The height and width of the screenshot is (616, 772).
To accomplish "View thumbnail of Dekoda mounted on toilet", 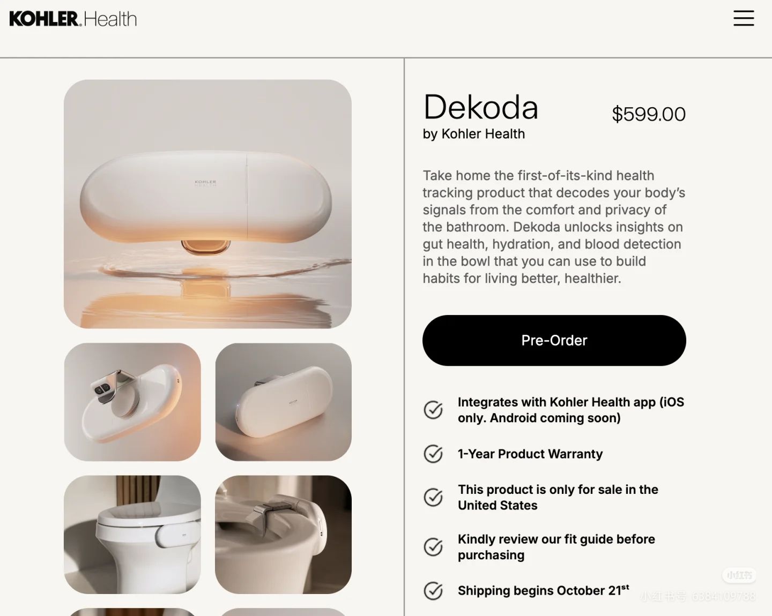I will [x=132, y=535].
